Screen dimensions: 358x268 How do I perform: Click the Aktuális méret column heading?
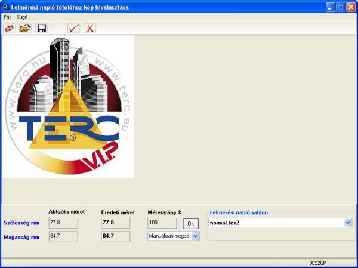point(67,212)
